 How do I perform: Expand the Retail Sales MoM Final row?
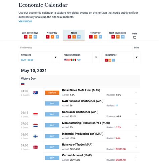pos(136,93)
